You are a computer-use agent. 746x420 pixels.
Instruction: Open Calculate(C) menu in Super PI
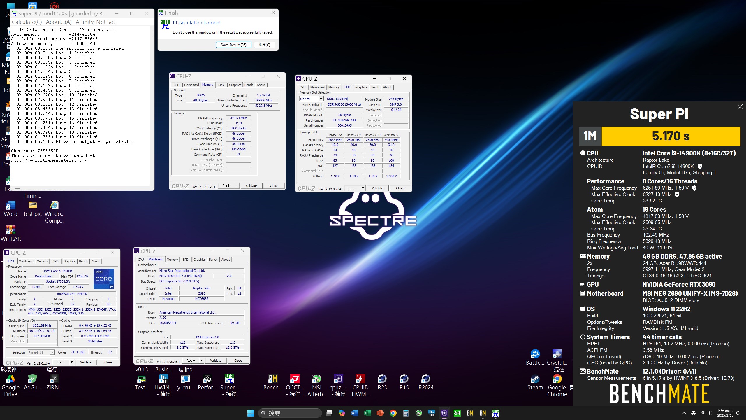(x=27, y=22)
